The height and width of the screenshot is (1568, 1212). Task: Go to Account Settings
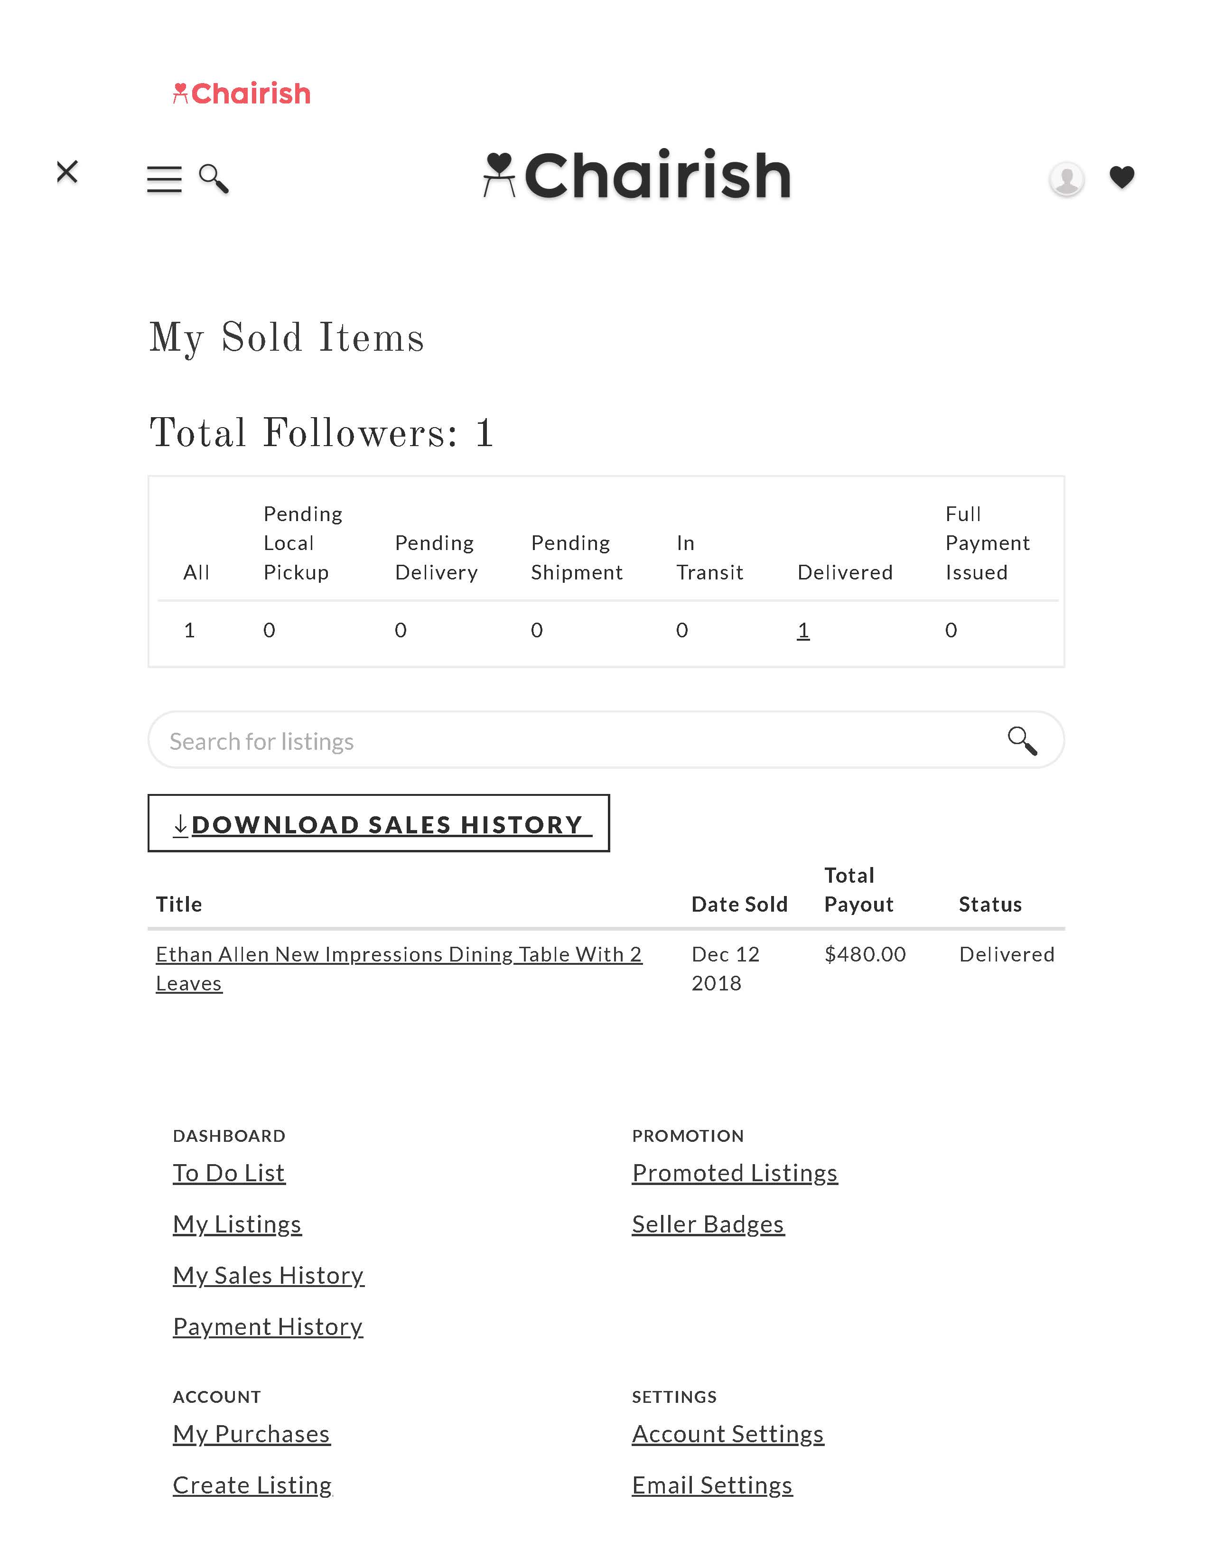[728, 1434]
